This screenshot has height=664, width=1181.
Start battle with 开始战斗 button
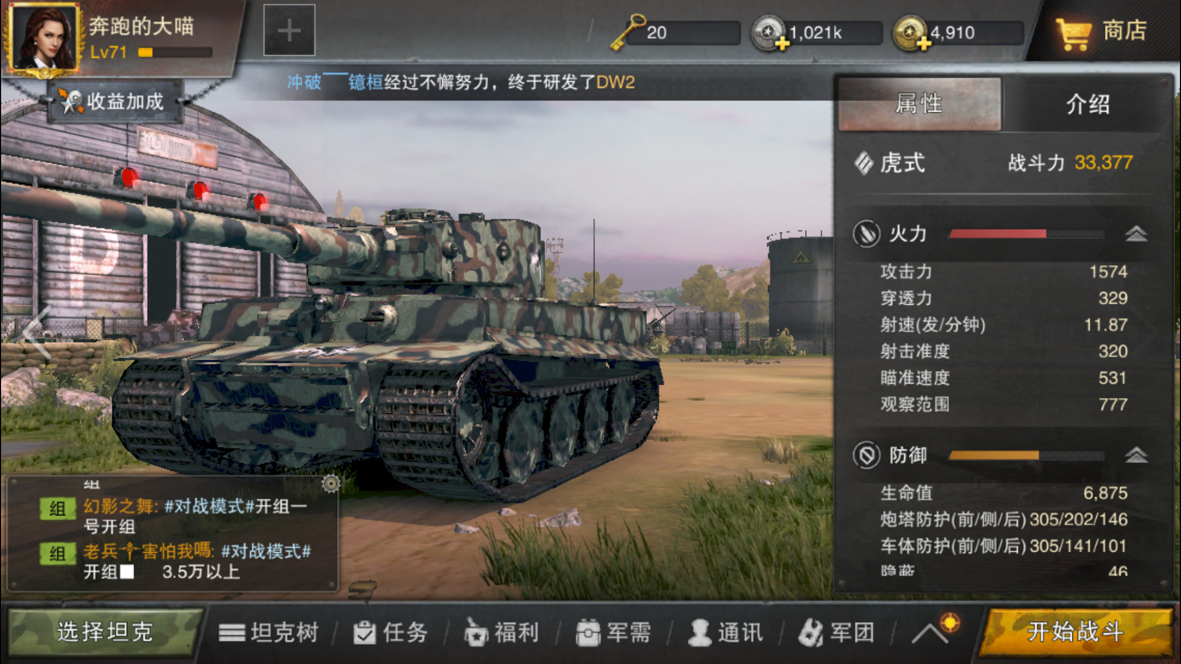point(1076,632)
